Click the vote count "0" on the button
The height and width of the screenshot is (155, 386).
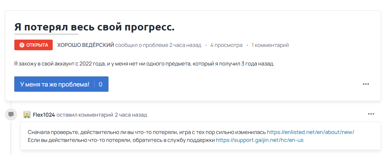click(x=101, y=84)
